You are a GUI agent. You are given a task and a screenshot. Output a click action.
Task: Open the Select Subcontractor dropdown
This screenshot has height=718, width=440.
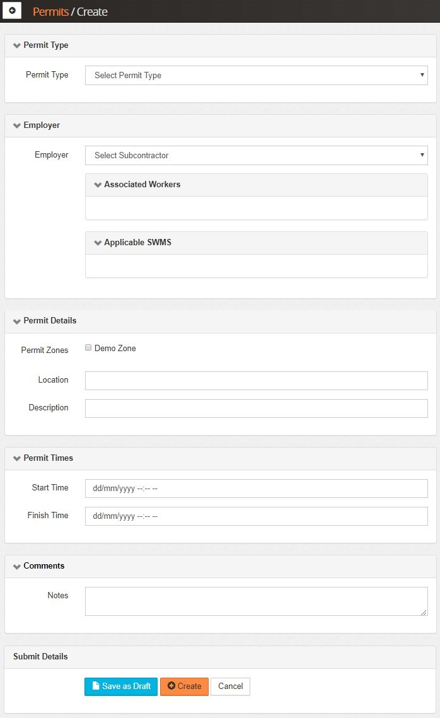(256, 155)
